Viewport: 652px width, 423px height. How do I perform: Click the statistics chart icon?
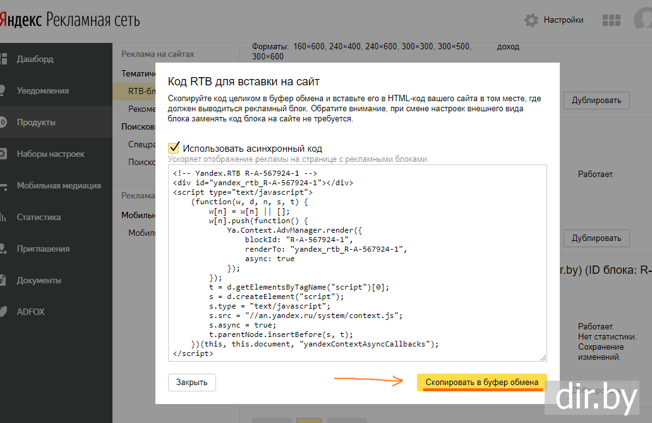pyautogui.click(x=3, y=217)
